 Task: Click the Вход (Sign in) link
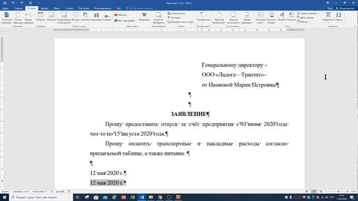330,8
